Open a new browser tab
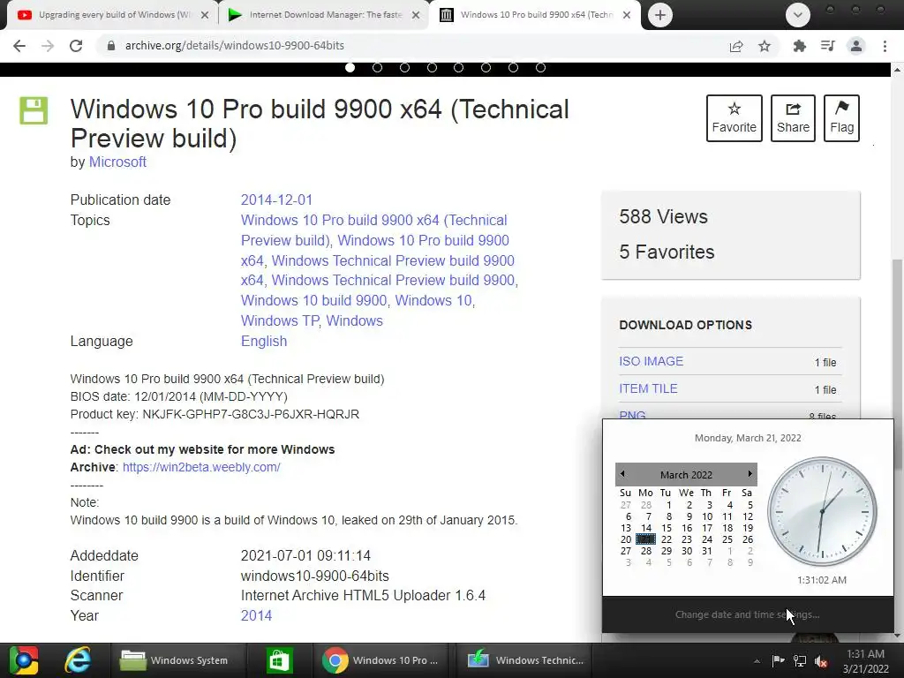The width and height of the screenshot is (904, 678). (x=660, y=15)
